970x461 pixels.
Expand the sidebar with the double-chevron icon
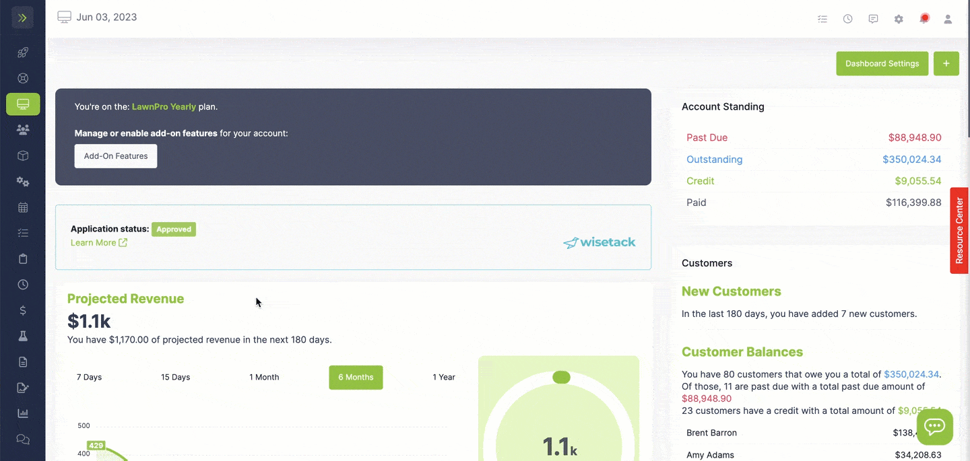click(22, 17)
